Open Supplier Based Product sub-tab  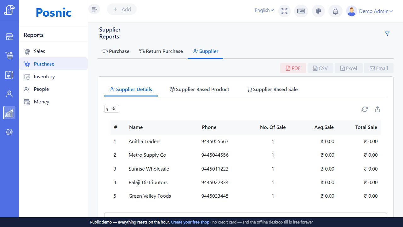[x=199, y=89]
